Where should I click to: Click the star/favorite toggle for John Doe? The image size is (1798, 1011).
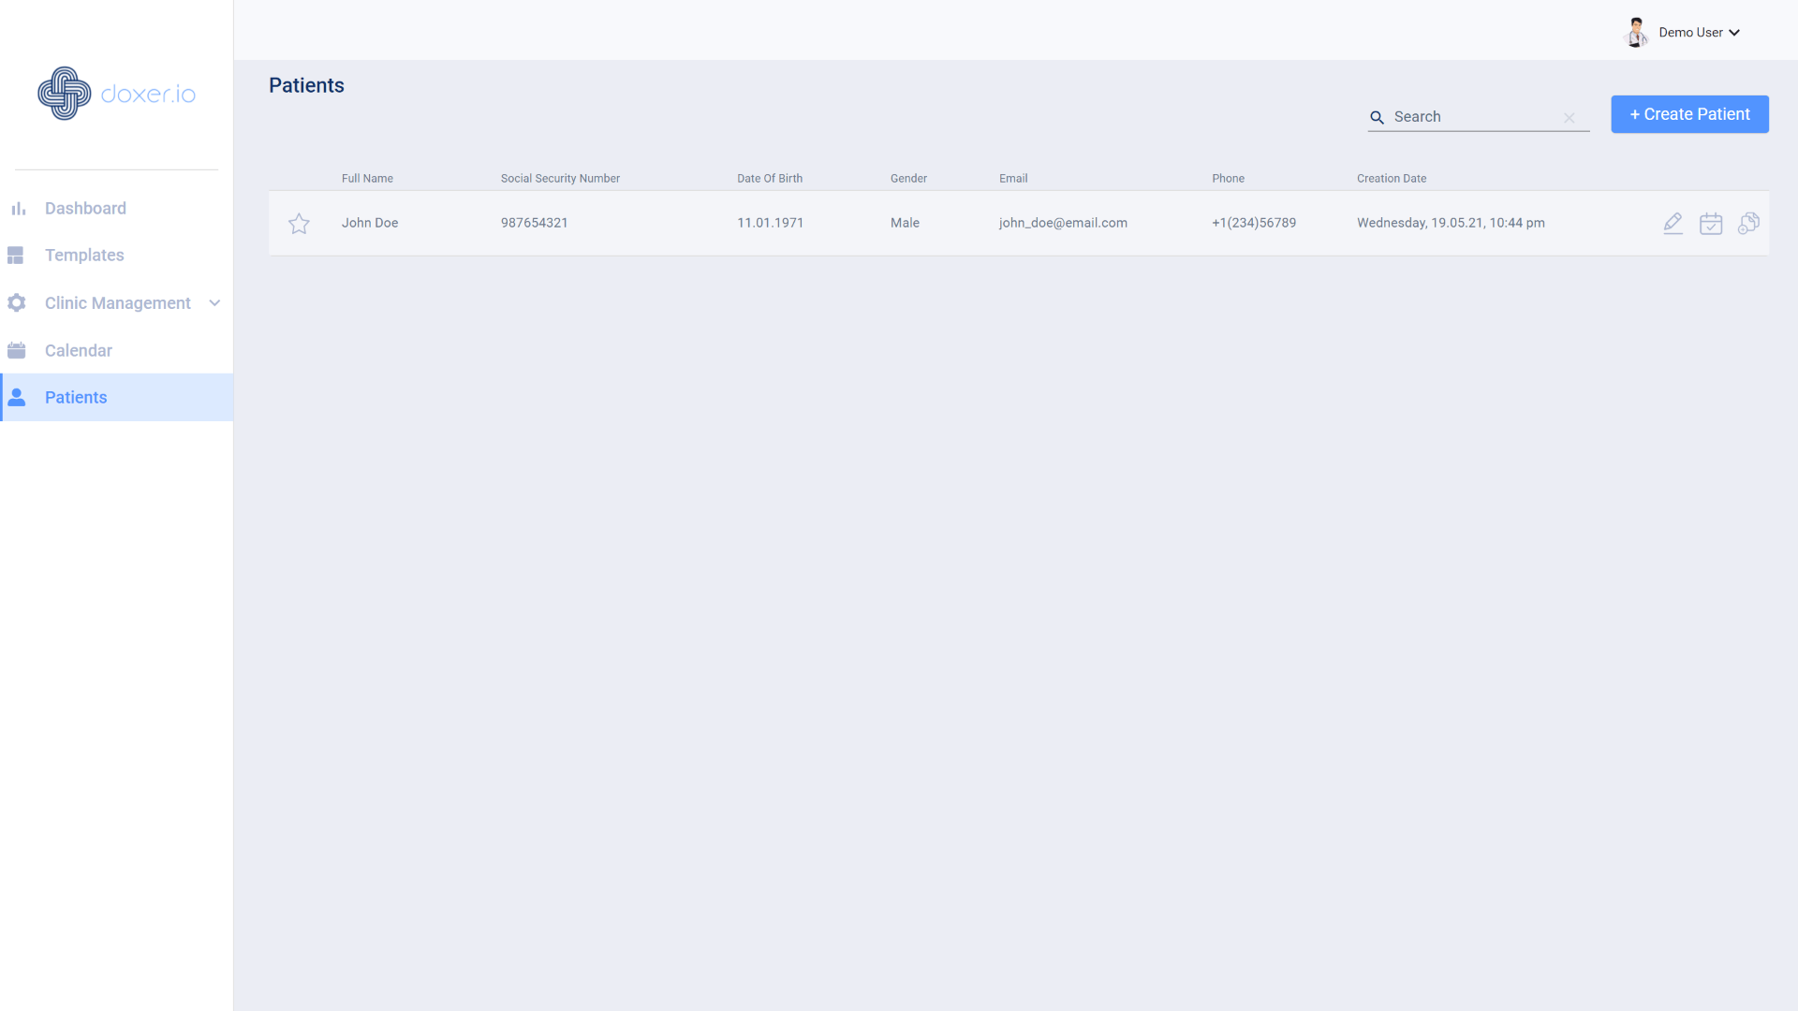click(x=299, y=224)
